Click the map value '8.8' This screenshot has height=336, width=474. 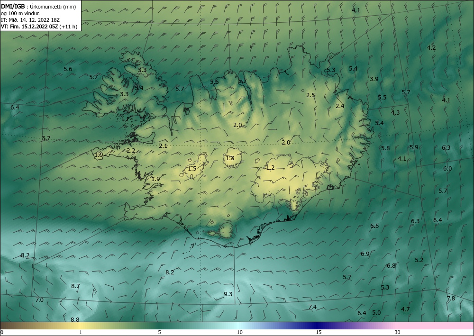pyautogui.click(x=75, y=319)
